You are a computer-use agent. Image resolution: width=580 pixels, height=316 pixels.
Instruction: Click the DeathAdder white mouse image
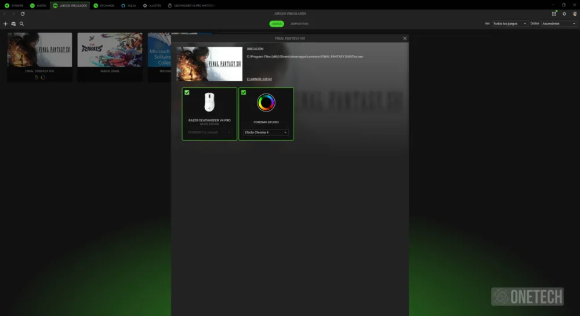(x=209, y=102)
